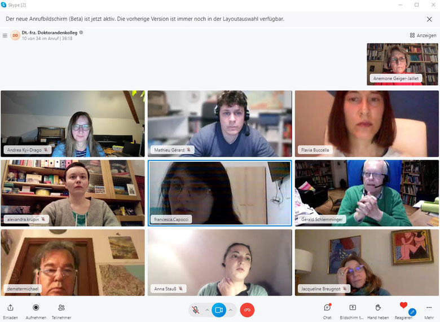440x322 pixels.
Task: Unmute the microphone toggle
Action: coord(196,310)
